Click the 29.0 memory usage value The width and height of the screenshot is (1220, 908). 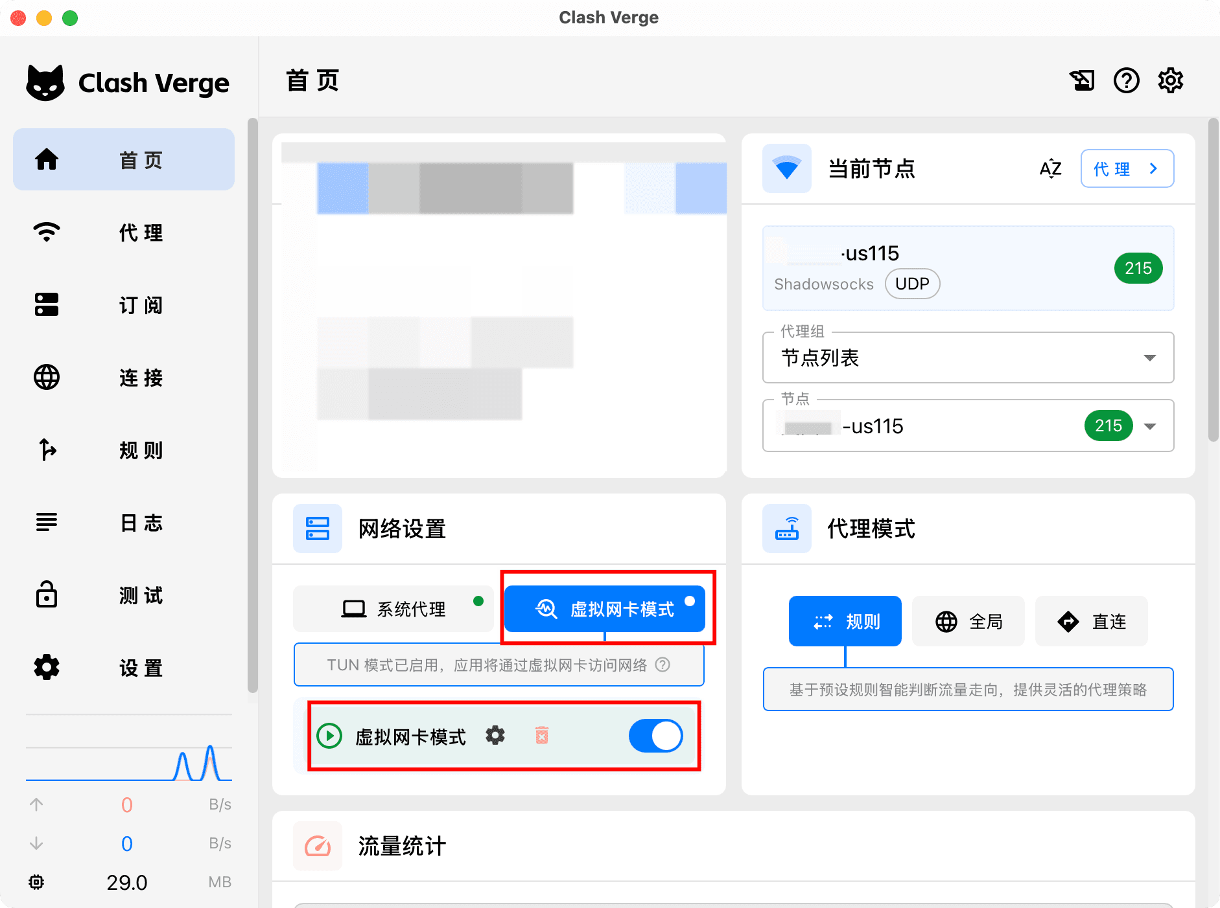[127, 882]
